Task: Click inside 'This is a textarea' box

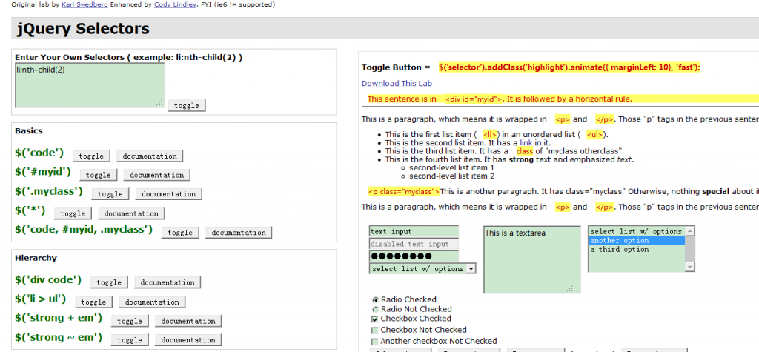Action: tap(532, 259)
